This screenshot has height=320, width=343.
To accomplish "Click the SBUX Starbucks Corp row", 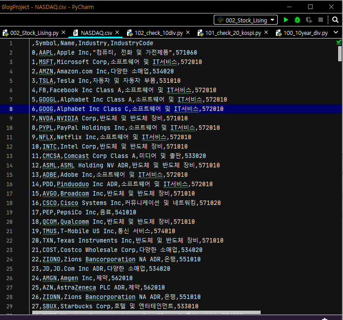I will point(115,307).
